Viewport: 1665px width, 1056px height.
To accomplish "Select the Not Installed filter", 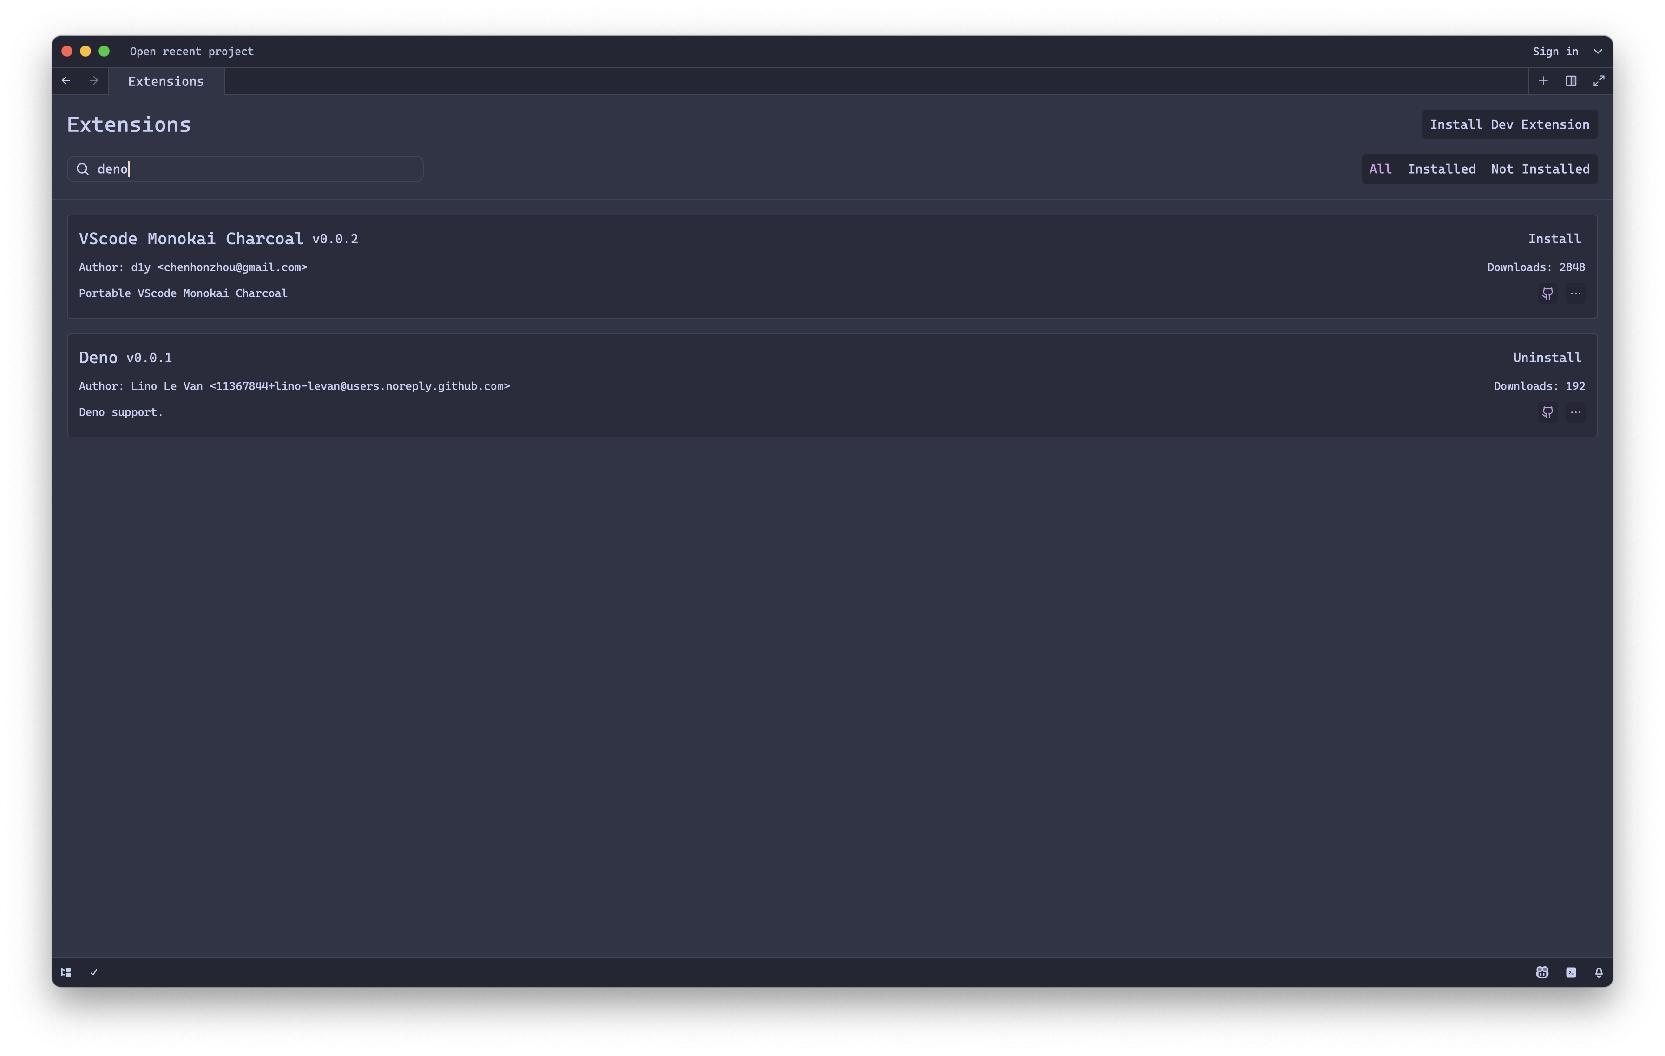I will 1540,169.
